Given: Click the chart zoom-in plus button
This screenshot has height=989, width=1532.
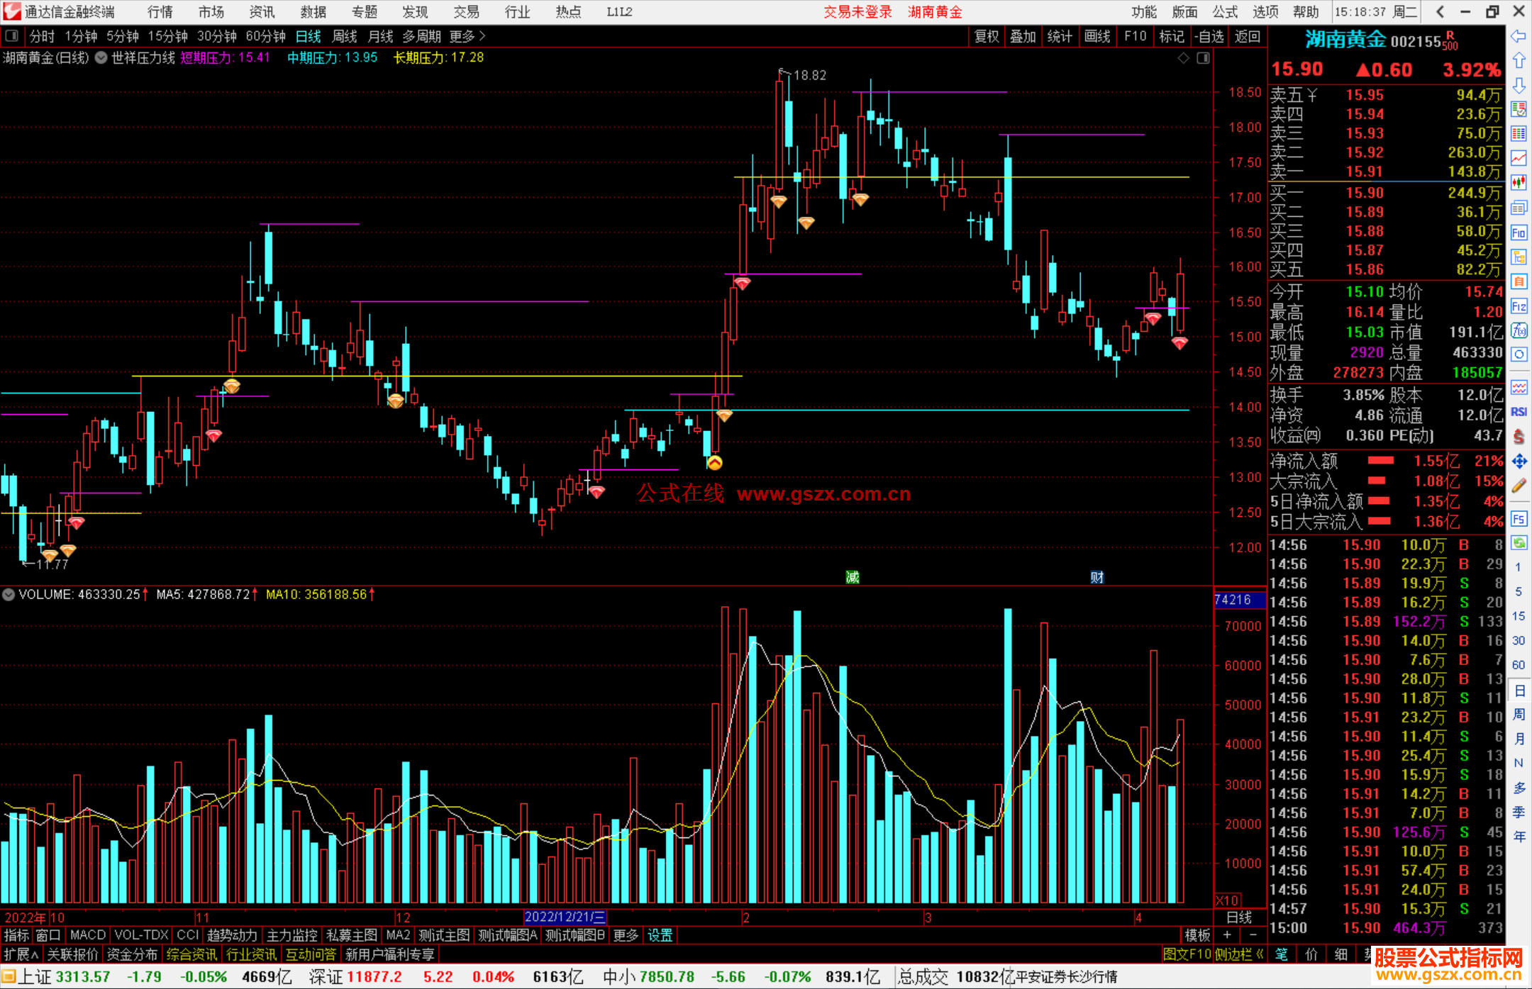Looking at the screenshot, I should pos(1227,935).
